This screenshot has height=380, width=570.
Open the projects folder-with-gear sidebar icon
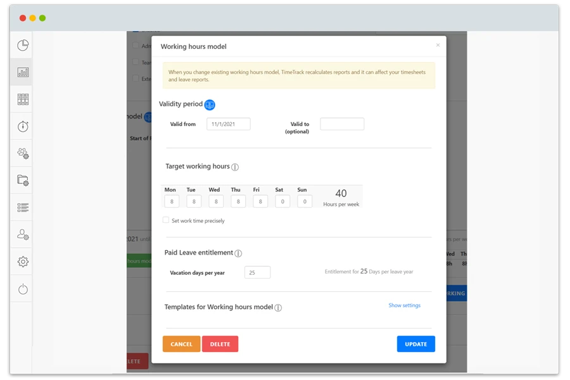click(22, 180)
